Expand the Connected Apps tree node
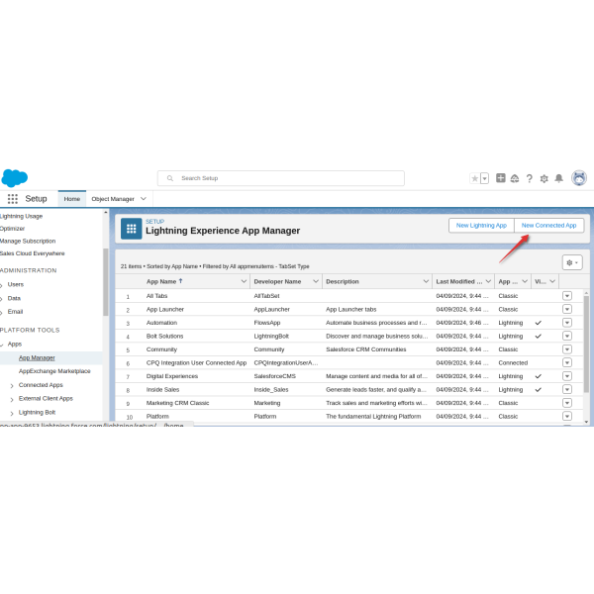 tap(12, 385)
